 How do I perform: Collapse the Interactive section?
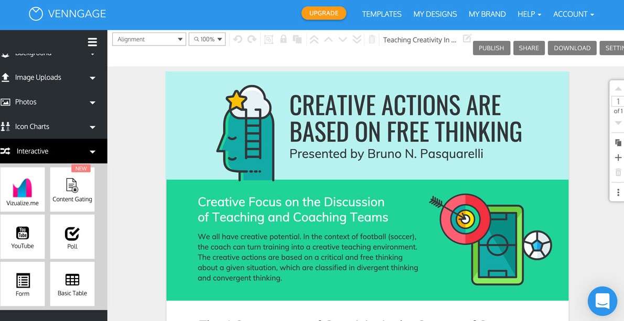pyautogui.click(x=53, y=151)
